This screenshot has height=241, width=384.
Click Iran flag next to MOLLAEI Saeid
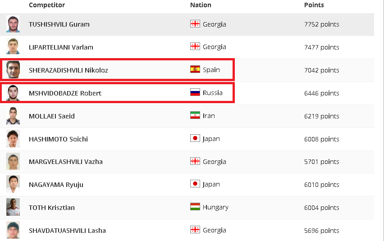(x=195, y=115)
